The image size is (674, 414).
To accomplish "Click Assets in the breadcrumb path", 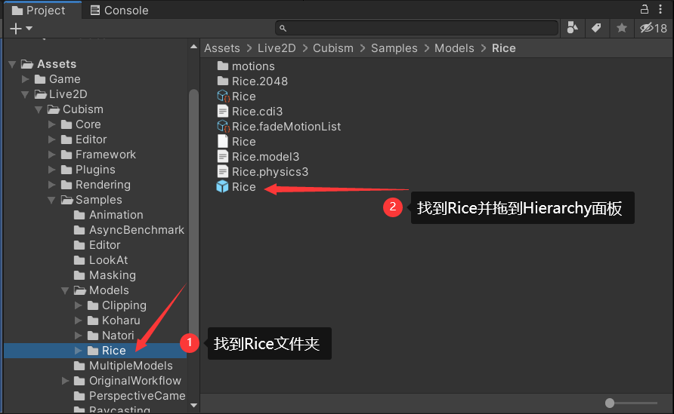I will coord(222,48).
